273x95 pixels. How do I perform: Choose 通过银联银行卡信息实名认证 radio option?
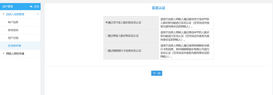pos(107,51)
